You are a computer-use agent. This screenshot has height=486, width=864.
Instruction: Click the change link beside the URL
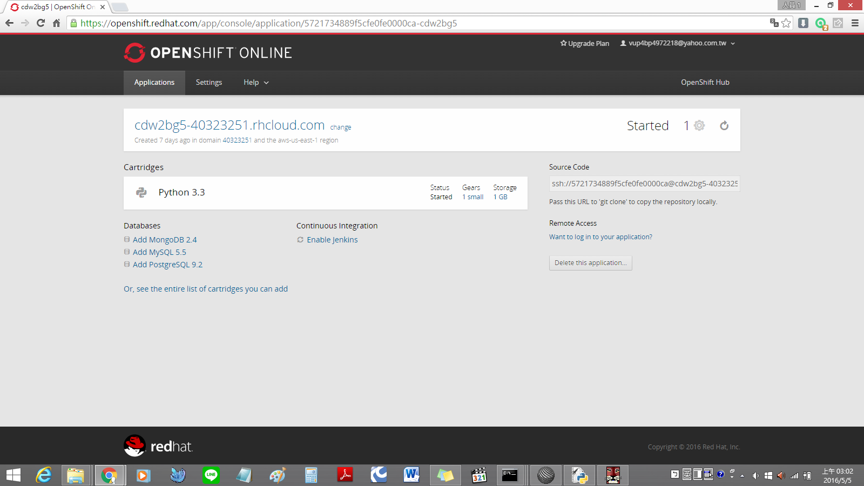point(341,127)
